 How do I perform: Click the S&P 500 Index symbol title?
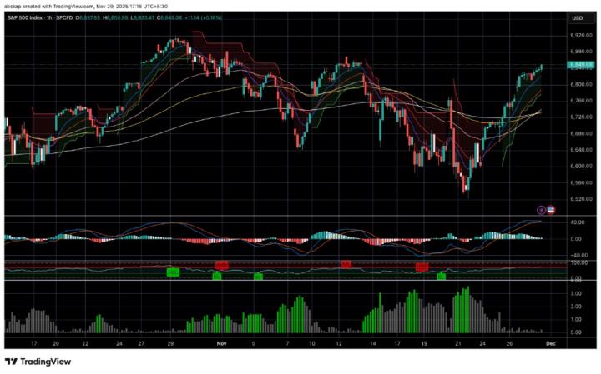tap(25, 17)
